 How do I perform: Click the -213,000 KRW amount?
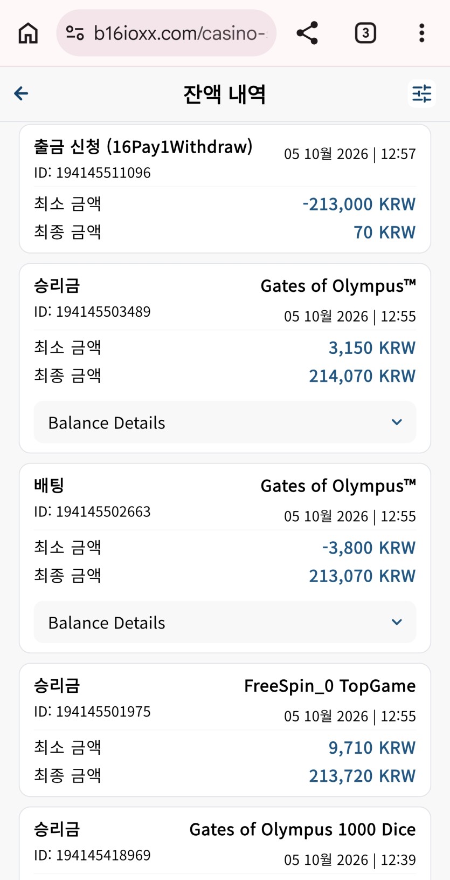(359, 204)
